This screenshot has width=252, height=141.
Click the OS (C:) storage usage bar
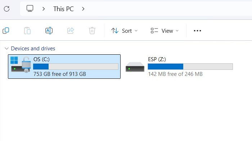(x=76, y=67)
